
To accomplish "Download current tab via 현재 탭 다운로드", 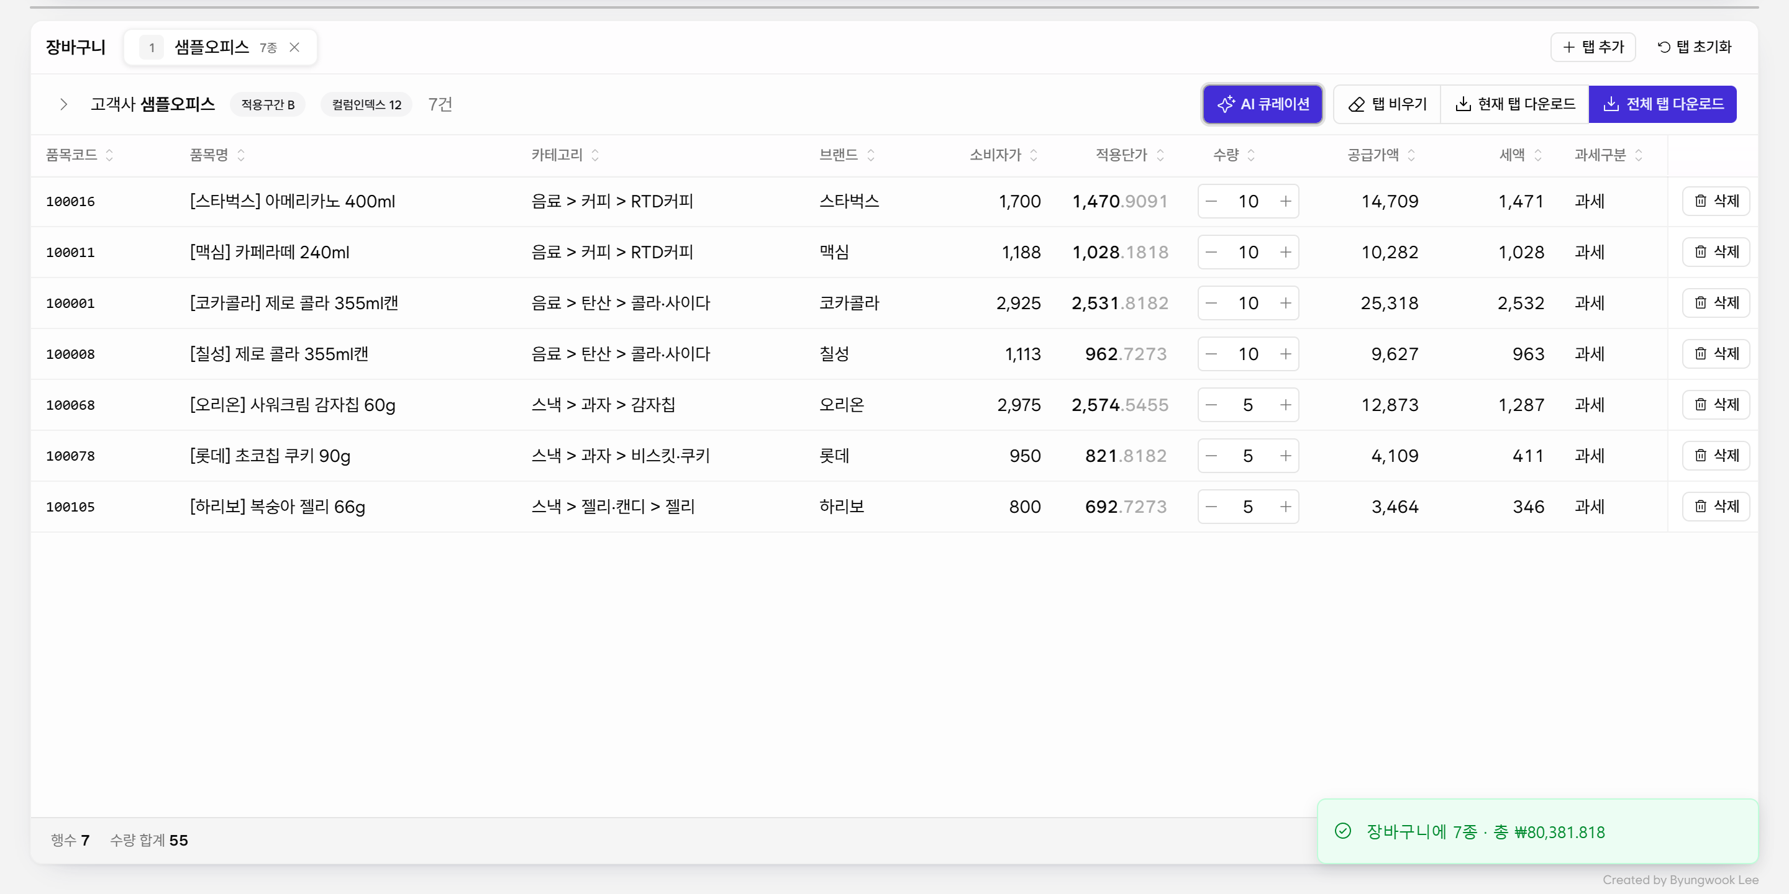I will pos(1514,104).
